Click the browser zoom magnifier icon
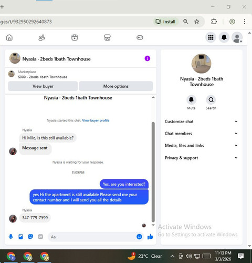 pos(186,22)
